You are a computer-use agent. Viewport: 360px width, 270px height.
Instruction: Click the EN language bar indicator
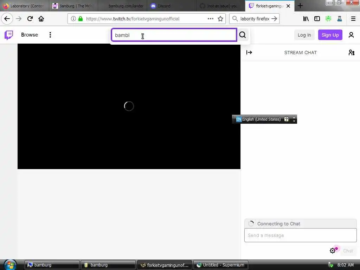point(239,119)
